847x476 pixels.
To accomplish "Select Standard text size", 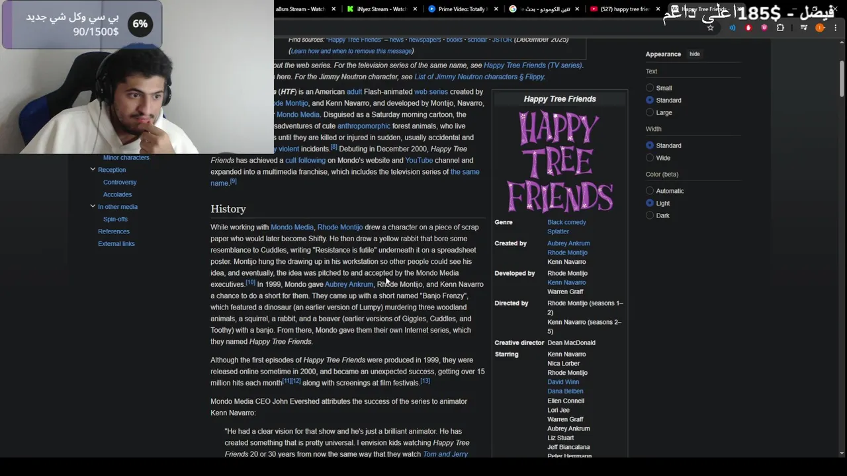I will pos(650,100).
